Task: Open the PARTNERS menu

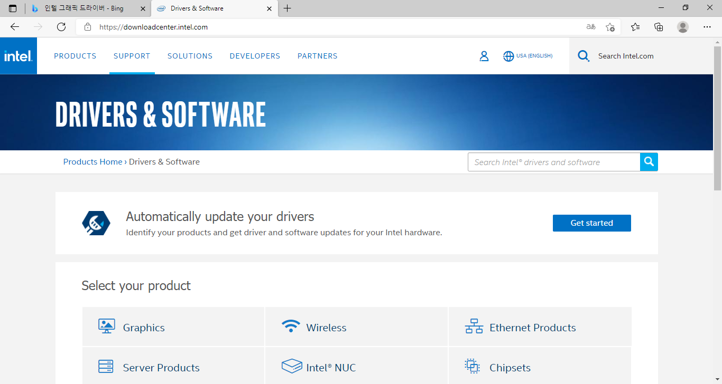Action: click(x=317, y=56)
